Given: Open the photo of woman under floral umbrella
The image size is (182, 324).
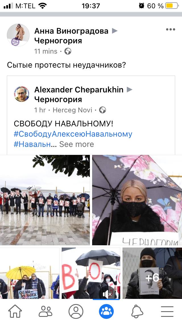Looking at the screenshot, I should pos(137,200).
